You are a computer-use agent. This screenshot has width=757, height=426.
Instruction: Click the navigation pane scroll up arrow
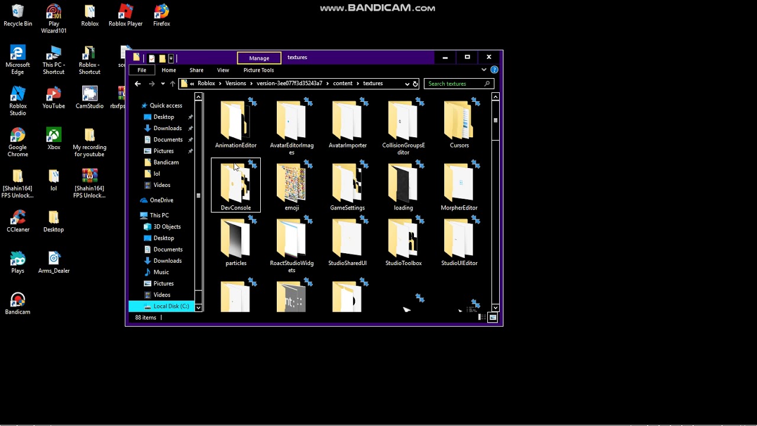point(199,97)
